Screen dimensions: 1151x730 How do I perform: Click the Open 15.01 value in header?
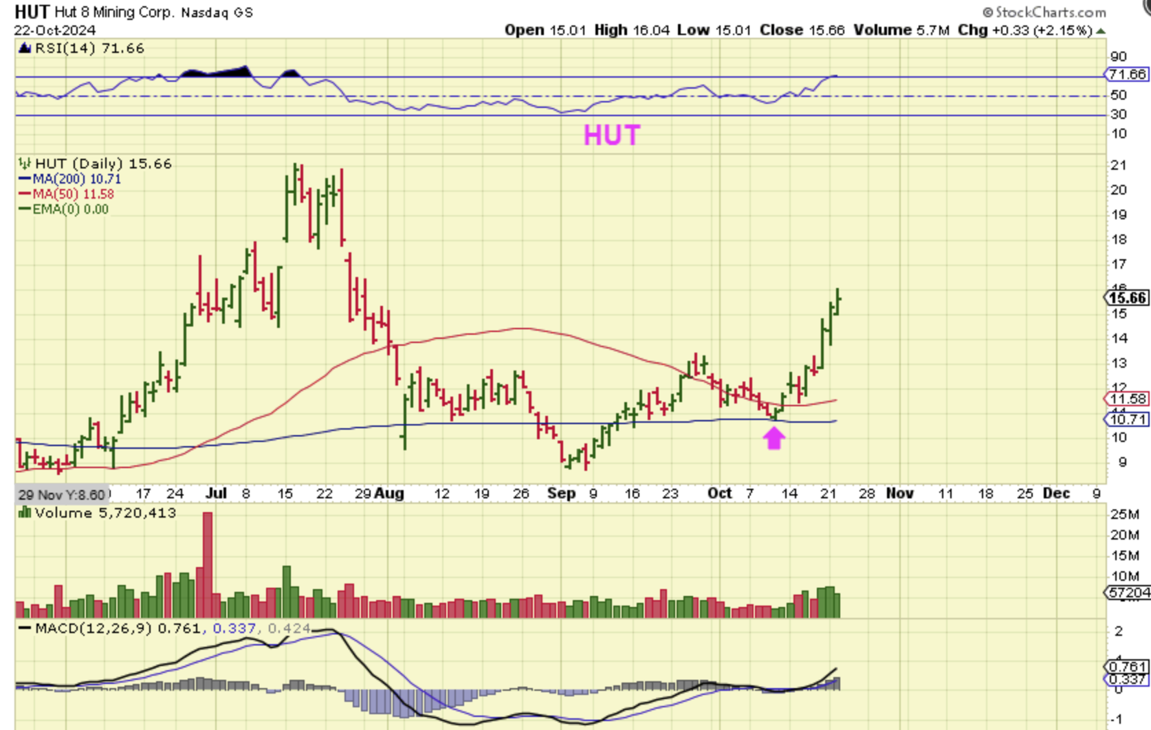tap(546, 30)
